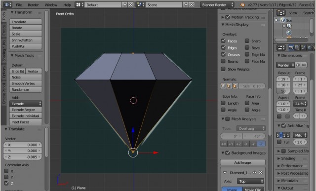Remove the Diamond background image
This screenshot has width=316, height=191.
click(261, 172)
